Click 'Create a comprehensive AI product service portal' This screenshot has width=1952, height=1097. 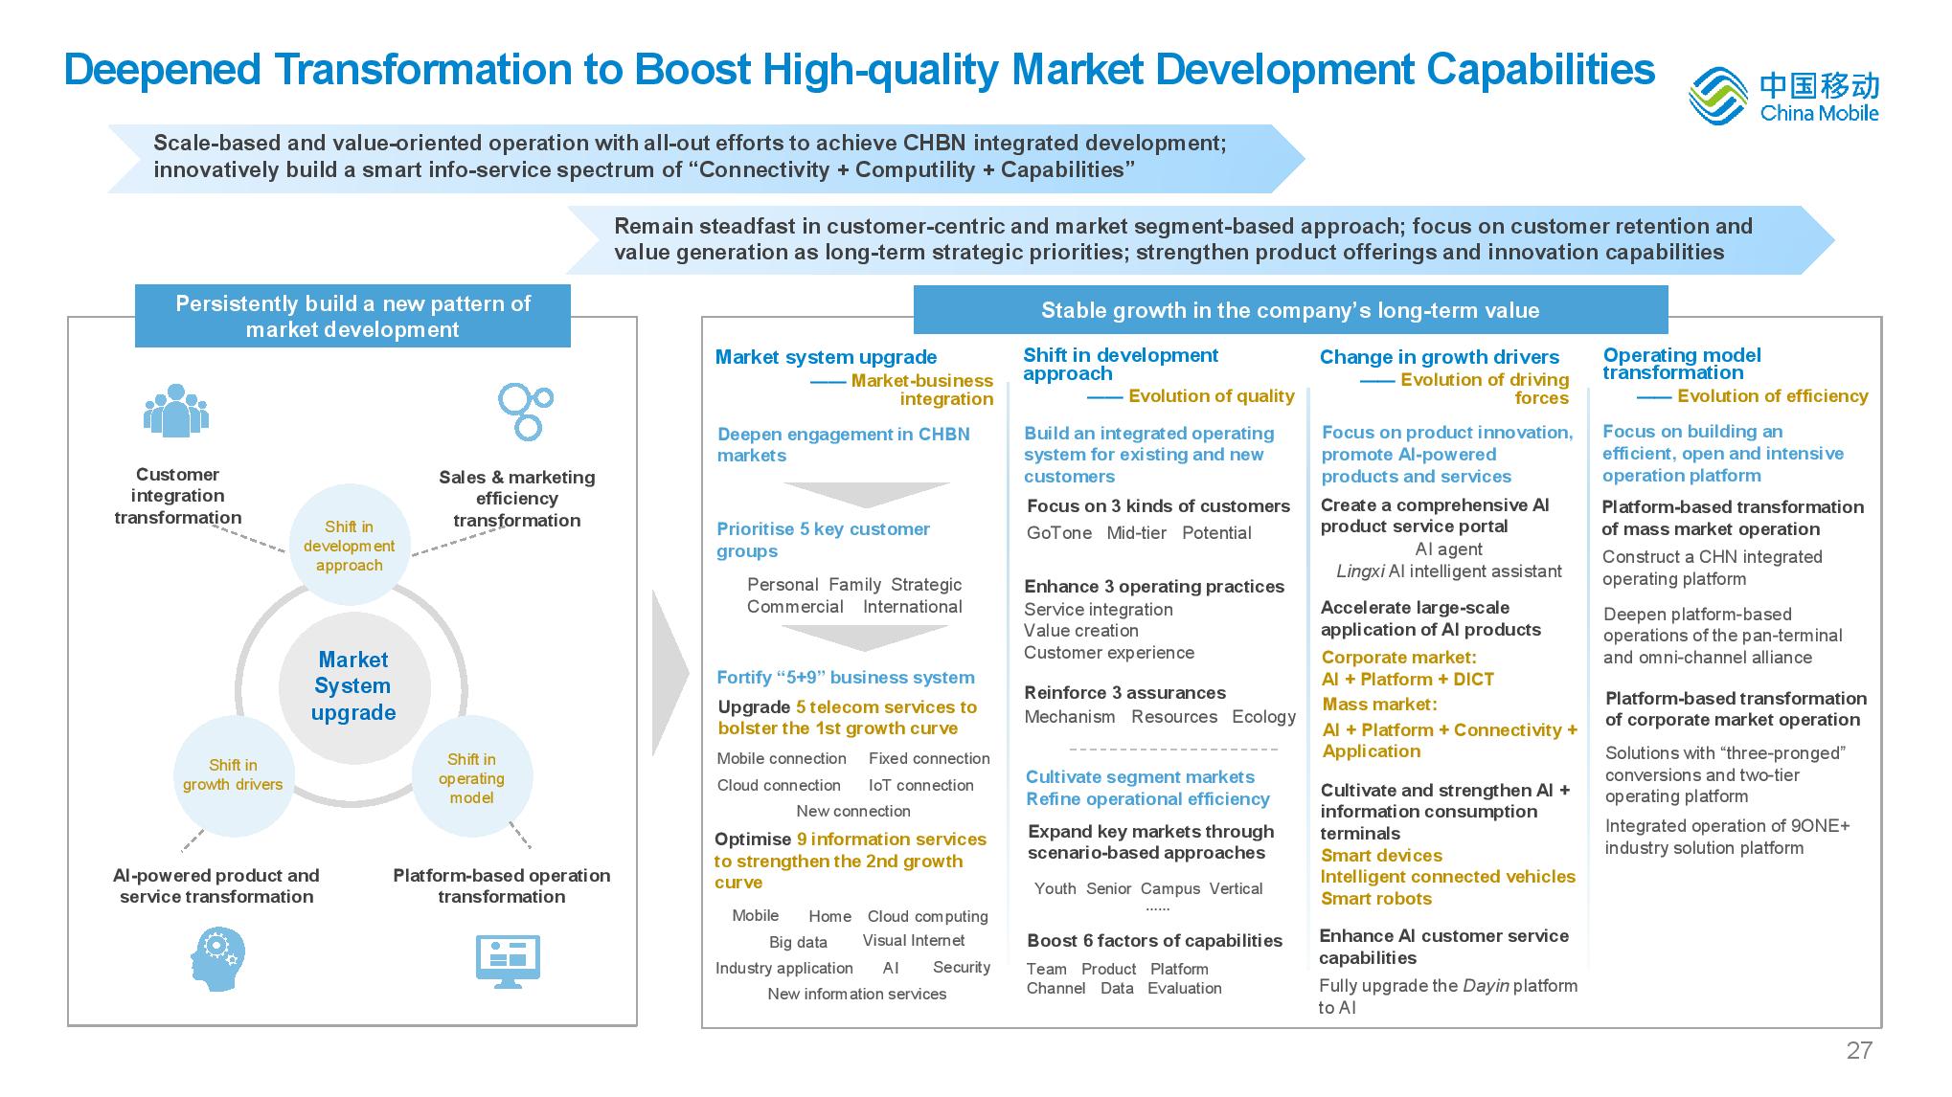point(1434,516)
